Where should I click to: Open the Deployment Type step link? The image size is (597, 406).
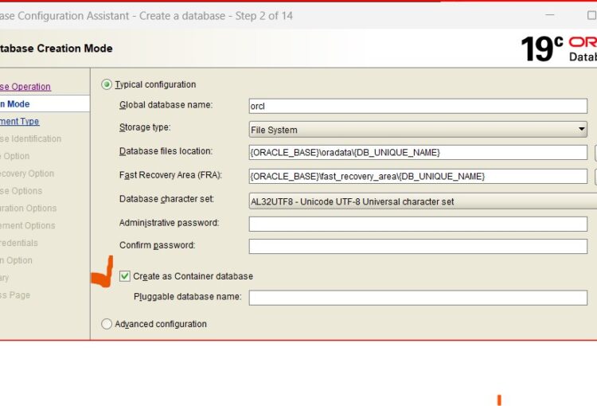click(x=20, y=122)
